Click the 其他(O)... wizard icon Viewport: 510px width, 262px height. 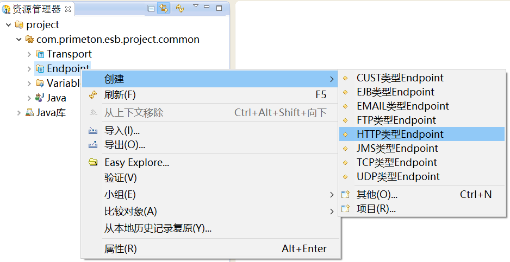(345, 194)
